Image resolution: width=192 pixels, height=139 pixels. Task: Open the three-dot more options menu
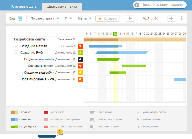point(181,19)
